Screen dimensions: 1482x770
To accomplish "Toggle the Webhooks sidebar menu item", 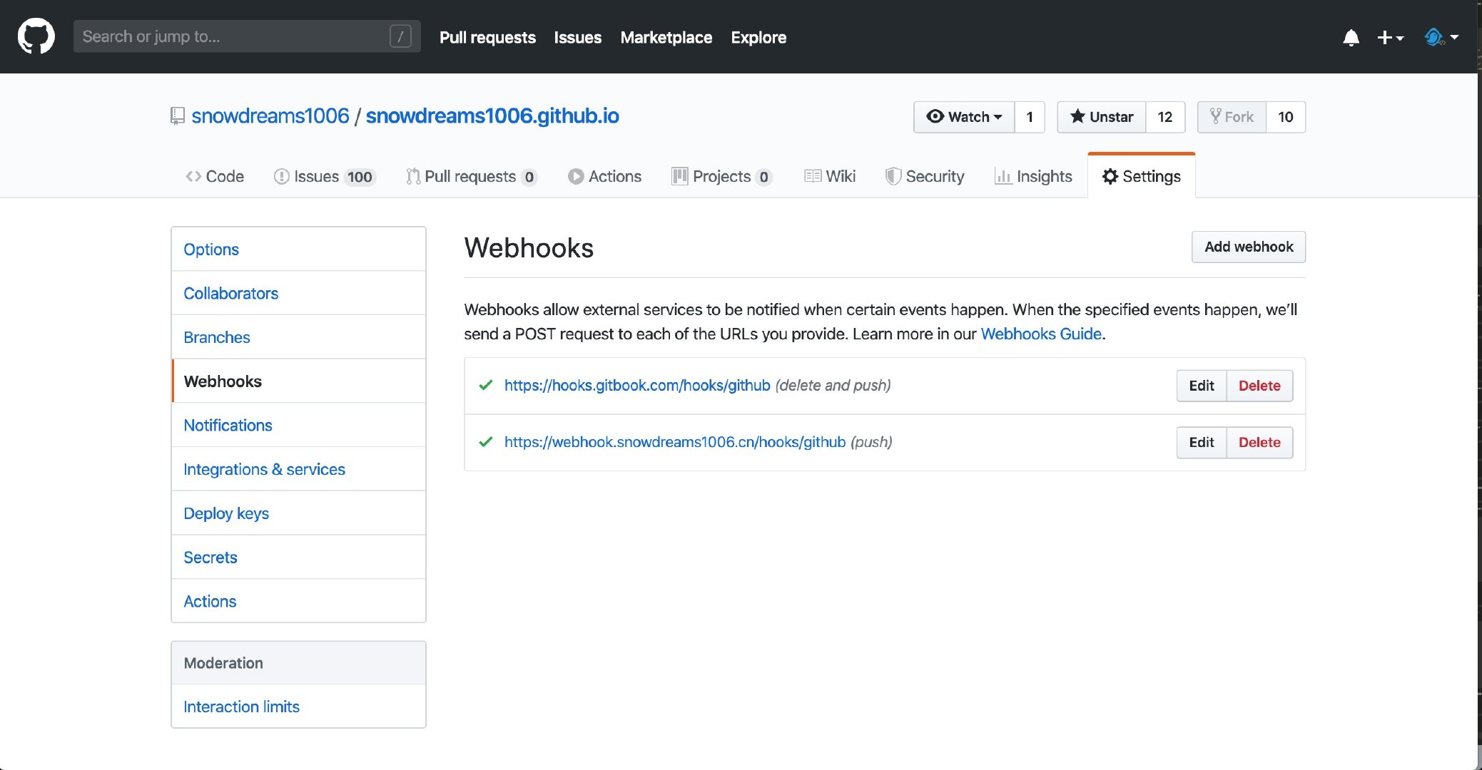I will click(221, 381).
